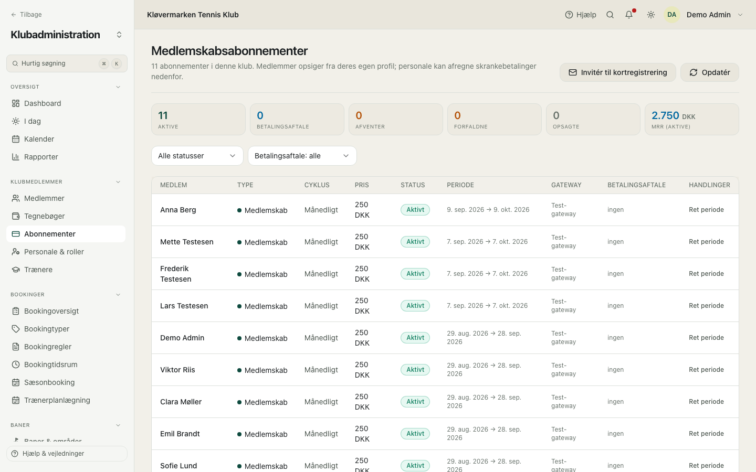
Task: Open Rapporter in the sidebar
Action: coord(67,157)
